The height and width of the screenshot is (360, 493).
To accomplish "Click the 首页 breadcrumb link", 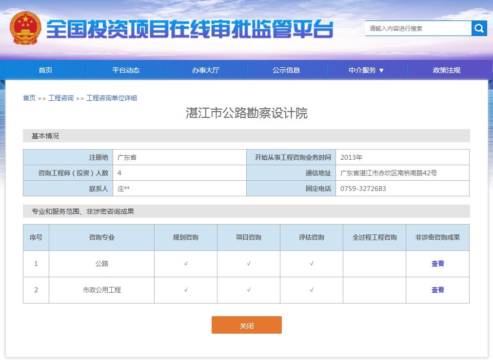I will tap(27, 98).
